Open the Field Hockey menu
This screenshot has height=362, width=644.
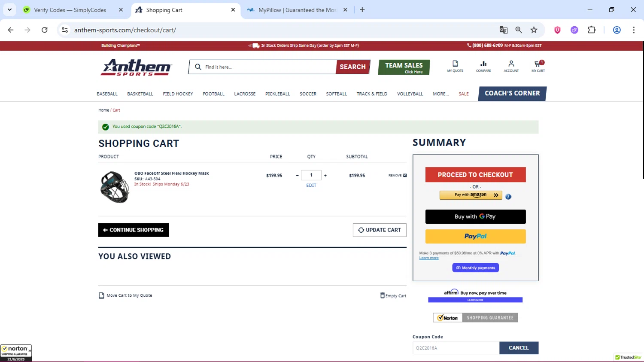(x=178, y=94)
